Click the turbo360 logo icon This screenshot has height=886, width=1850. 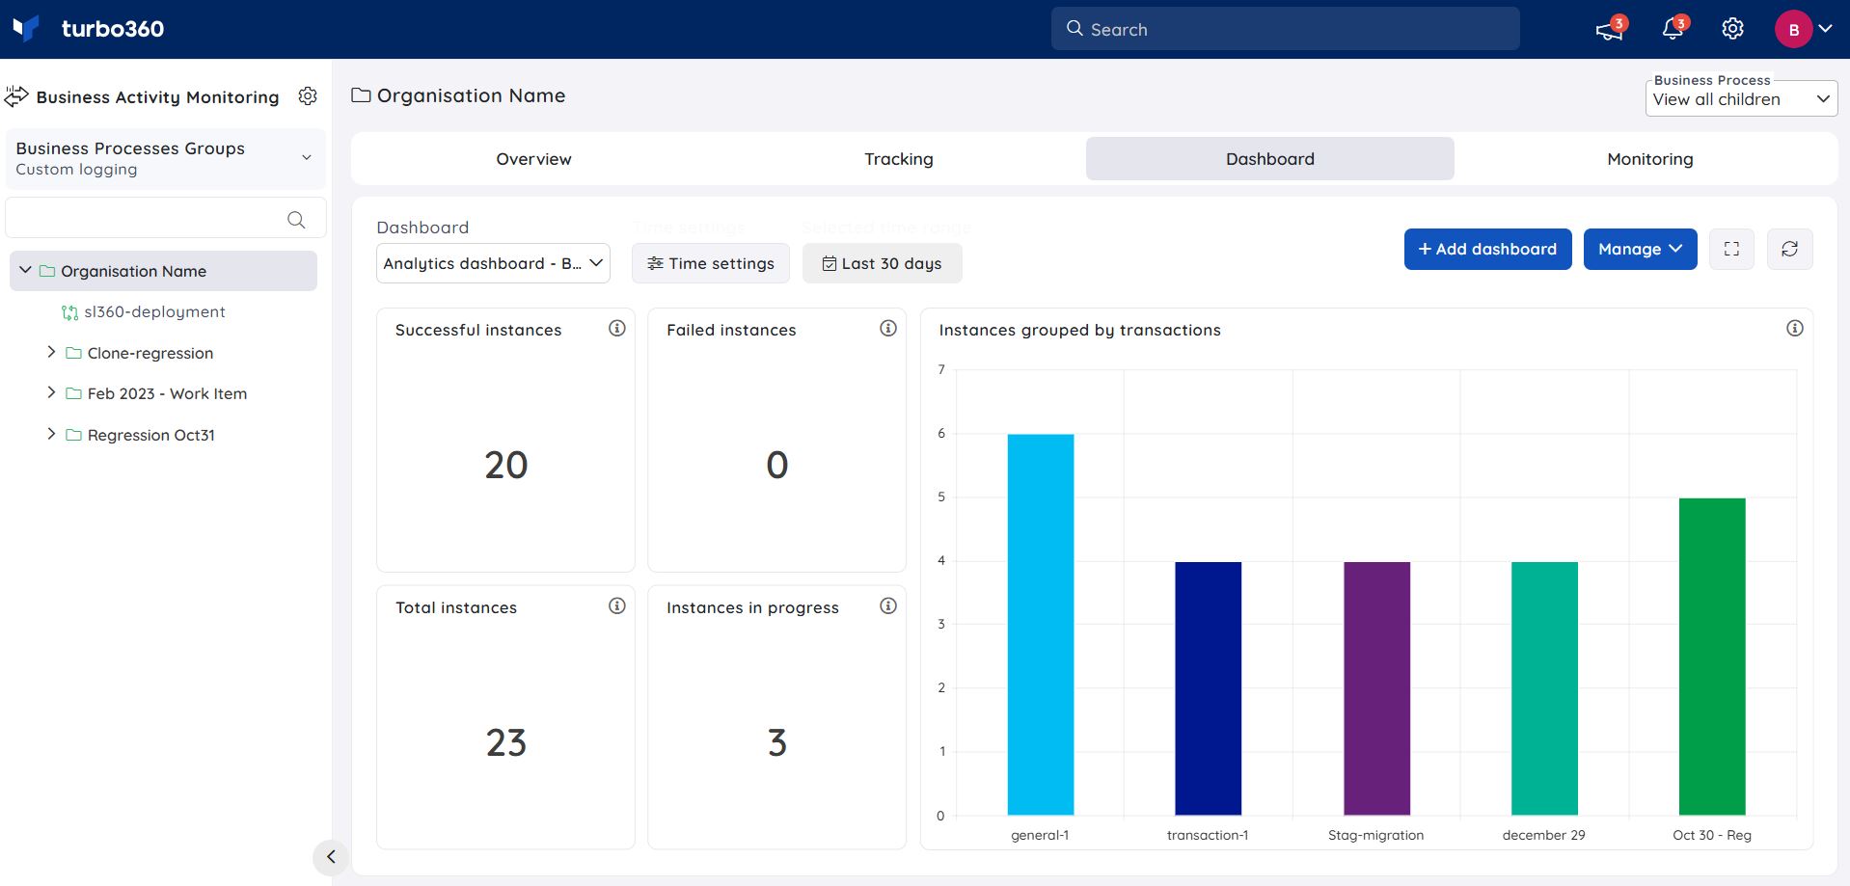coord(26,28)
